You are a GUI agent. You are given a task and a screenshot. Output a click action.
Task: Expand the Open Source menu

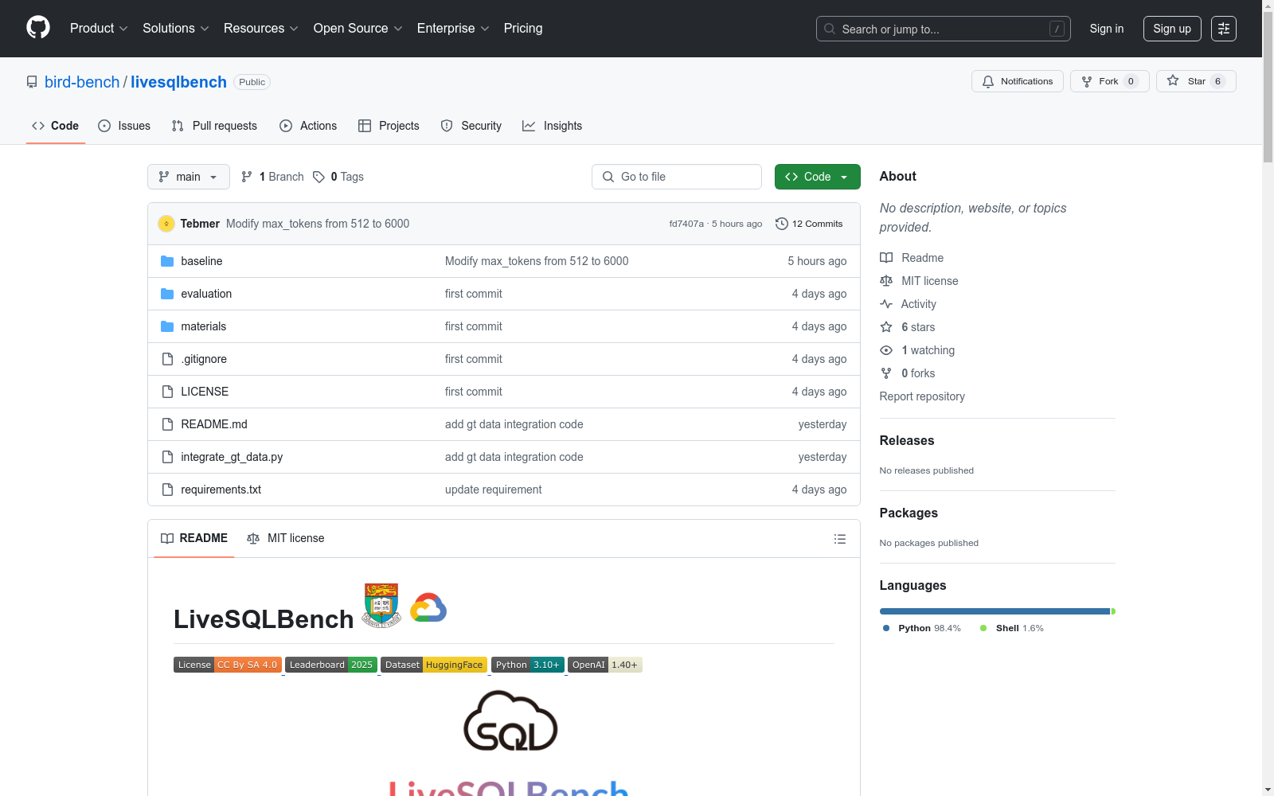click(358, 29)
